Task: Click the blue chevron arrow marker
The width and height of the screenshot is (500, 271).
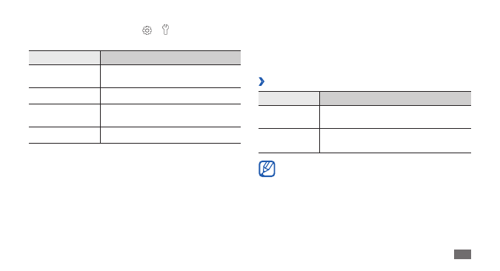Action: pyautogui.click(x=261, y=81)
